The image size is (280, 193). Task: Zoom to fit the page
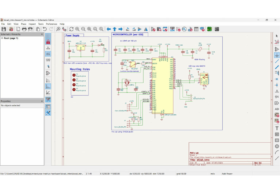click(89, 29)
